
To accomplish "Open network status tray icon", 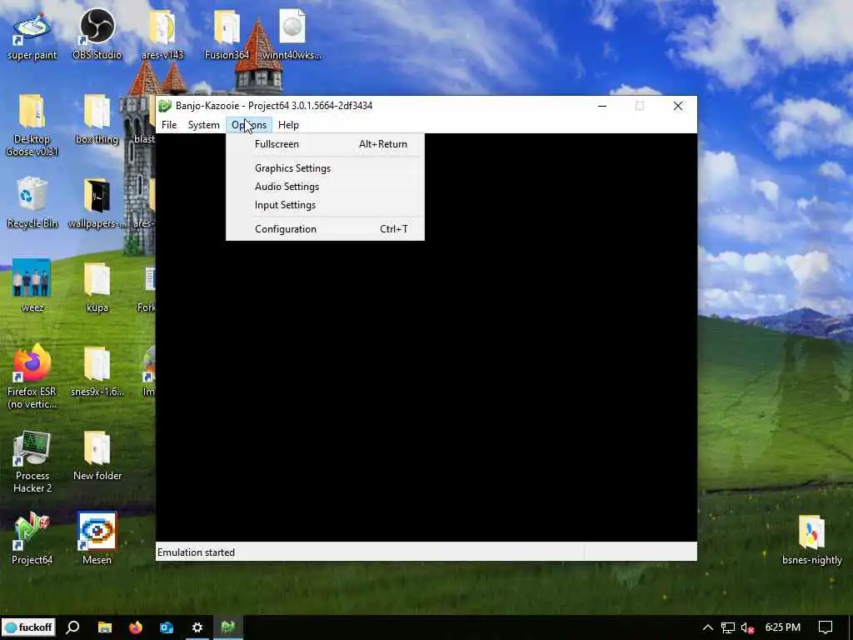I will (x=728, y=627).
